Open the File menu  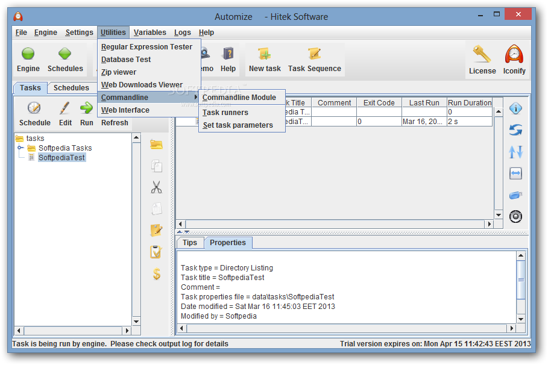pos(21,33)
